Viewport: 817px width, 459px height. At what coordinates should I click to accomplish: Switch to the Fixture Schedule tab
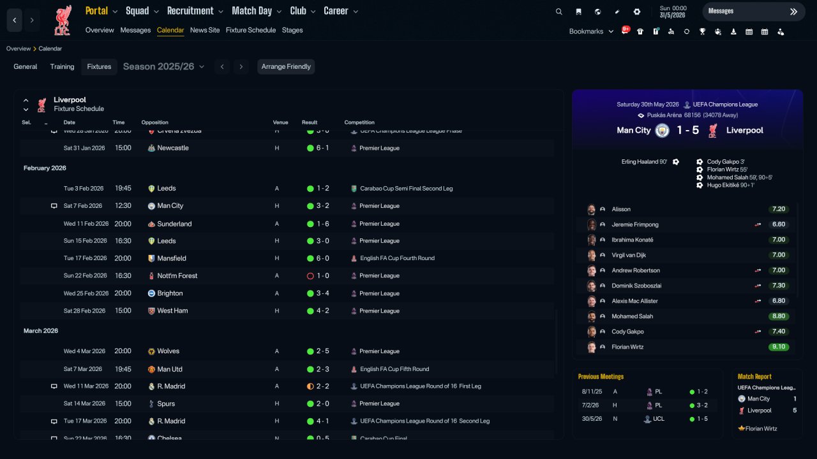(x=251, y=30)
